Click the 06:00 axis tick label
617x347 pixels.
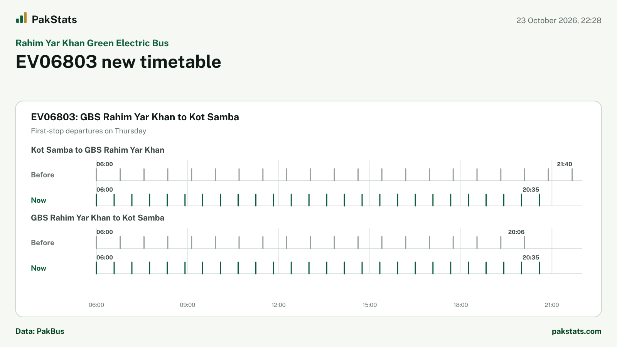(x=96, y=305)
